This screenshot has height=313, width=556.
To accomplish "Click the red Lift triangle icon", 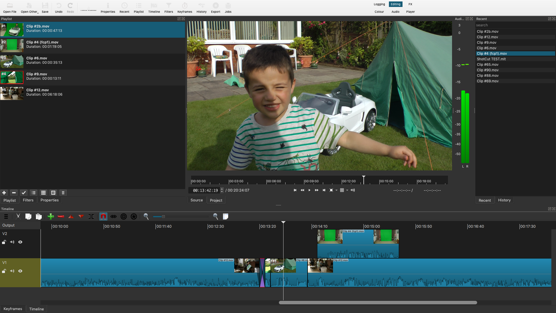I will (71, 216).
